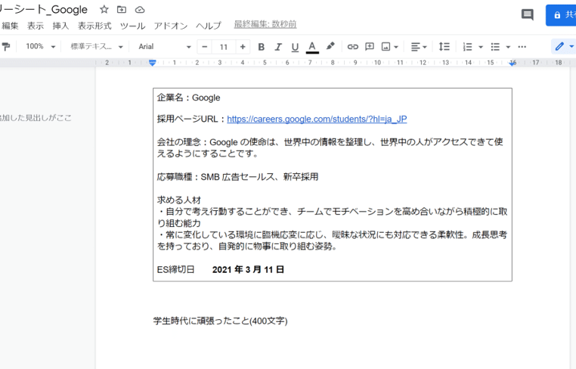Open the 表示形式 menu
Image resolution: width=576 pixels, height=369 pixels.
(94, 26)
